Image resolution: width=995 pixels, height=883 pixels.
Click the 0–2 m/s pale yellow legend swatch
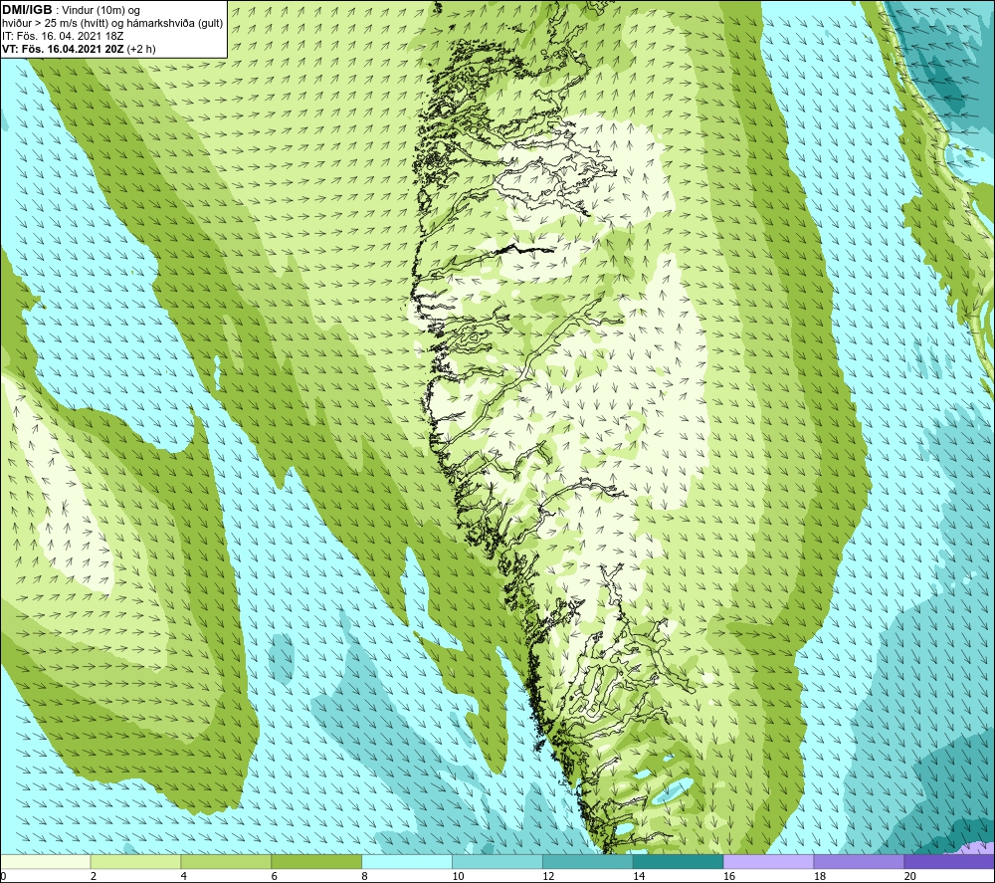click(45, 862)
